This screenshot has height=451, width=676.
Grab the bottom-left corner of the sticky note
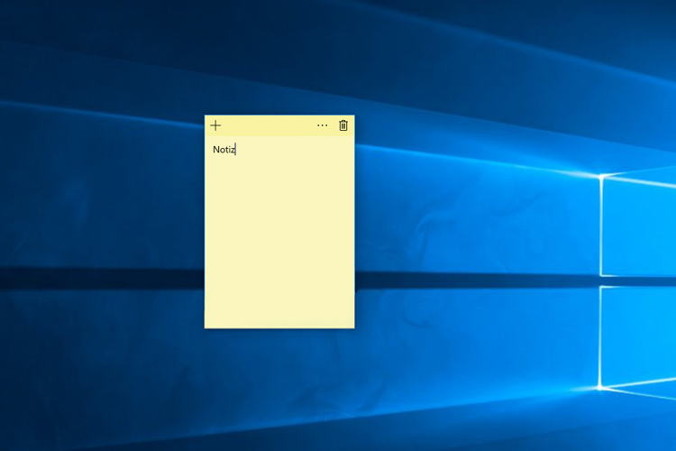[x=206, y=327]
